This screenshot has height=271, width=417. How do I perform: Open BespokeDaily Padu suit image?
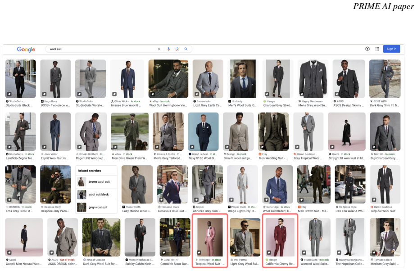coord(55,185)
